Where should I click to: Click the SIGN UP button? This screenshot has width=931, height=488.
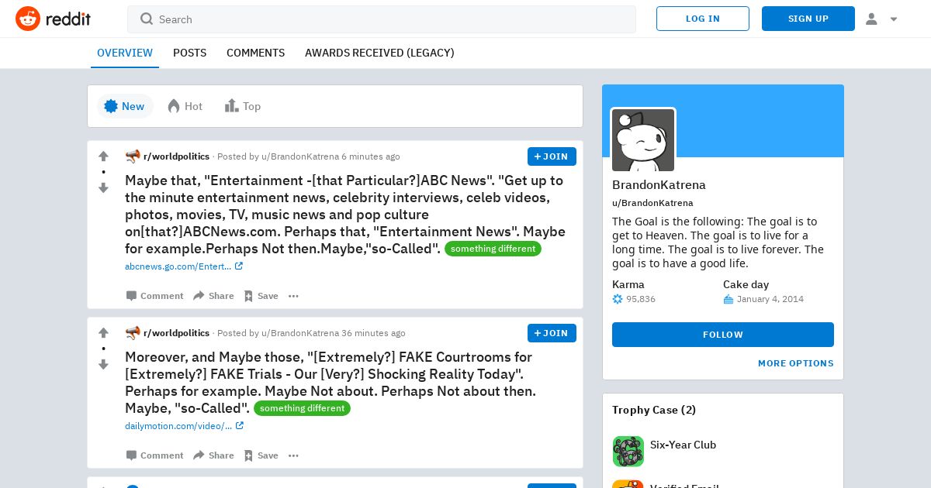click(x=808, y=19)
